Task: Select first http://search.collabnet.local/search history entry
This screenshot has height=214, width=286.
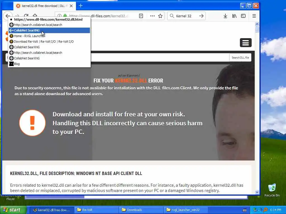Action: click(x=49, y=25)
